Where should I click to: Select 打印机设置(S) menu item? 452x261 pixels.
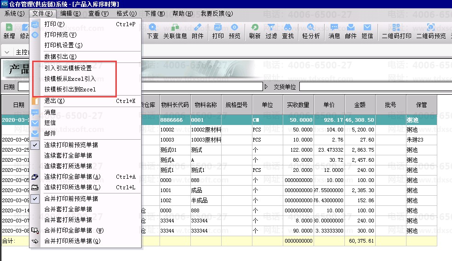[x=63, y=45]
